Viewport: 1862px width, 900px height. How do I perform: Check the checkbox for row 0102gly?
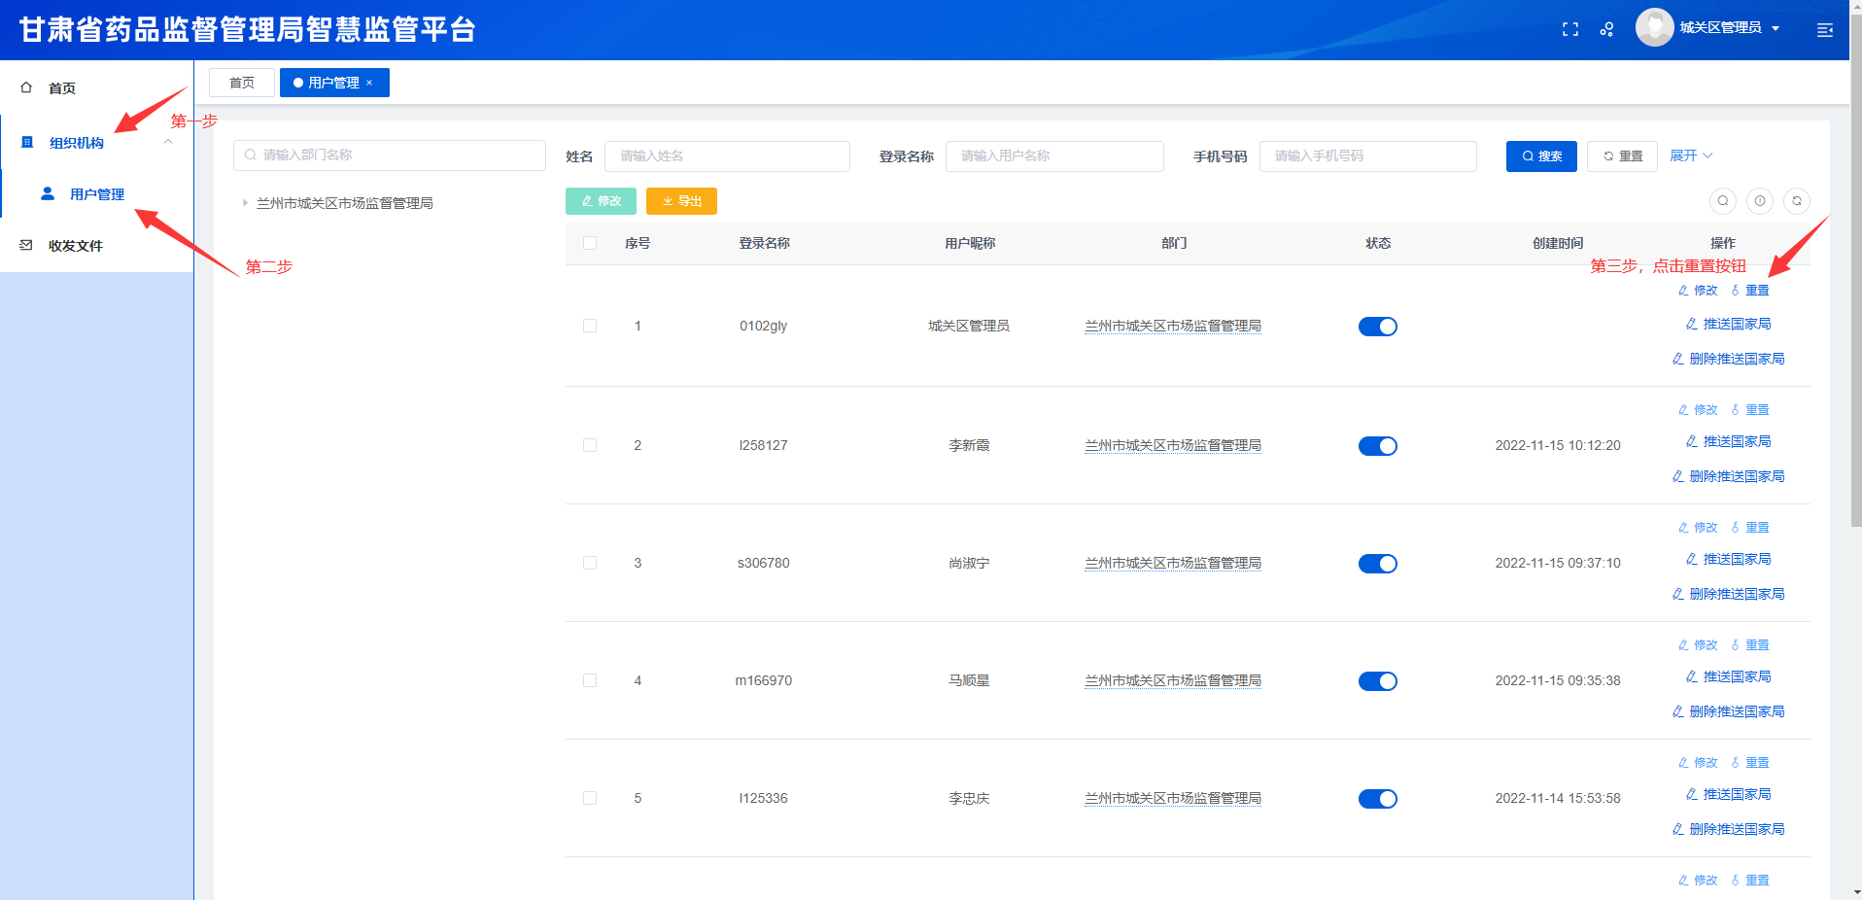[x=590, y=326]
